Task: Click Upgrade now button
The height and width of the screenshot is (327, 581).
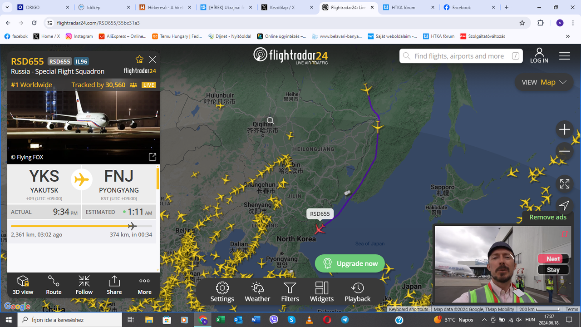Action: [x=350, y=263]
